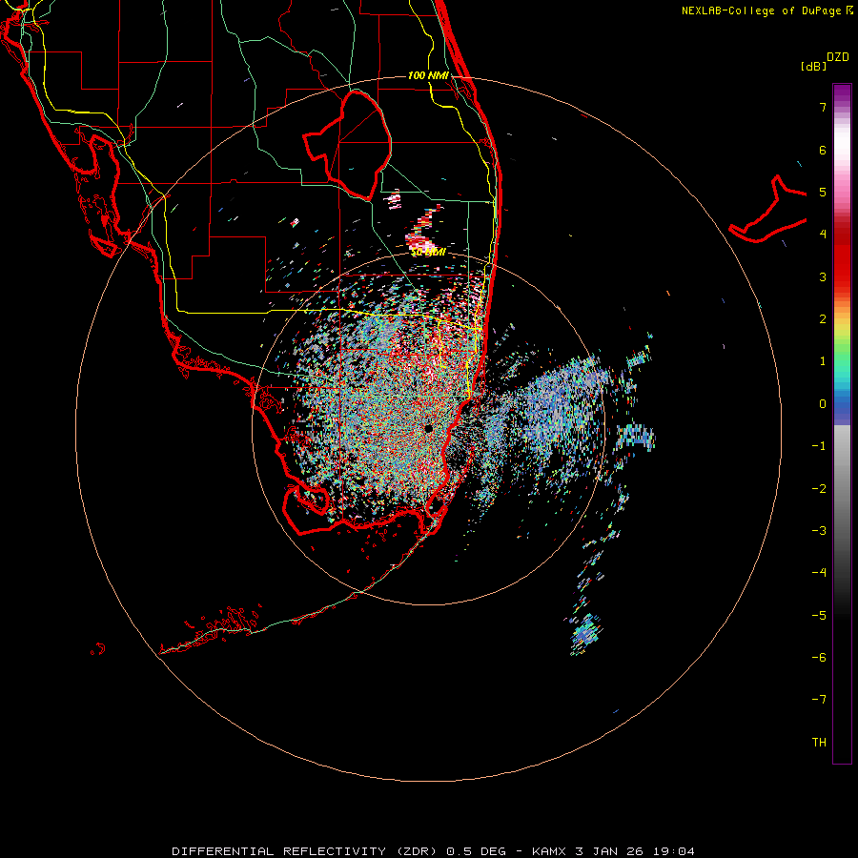Click the -7 value on the color scale
The width and height of the screenshot is (858, 858).
(x=819, y=700)
